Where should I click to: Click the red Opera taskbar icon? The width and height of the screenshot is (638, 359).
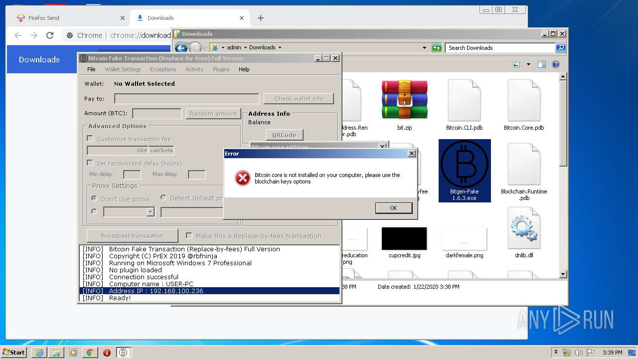click(x=107, y=353)
